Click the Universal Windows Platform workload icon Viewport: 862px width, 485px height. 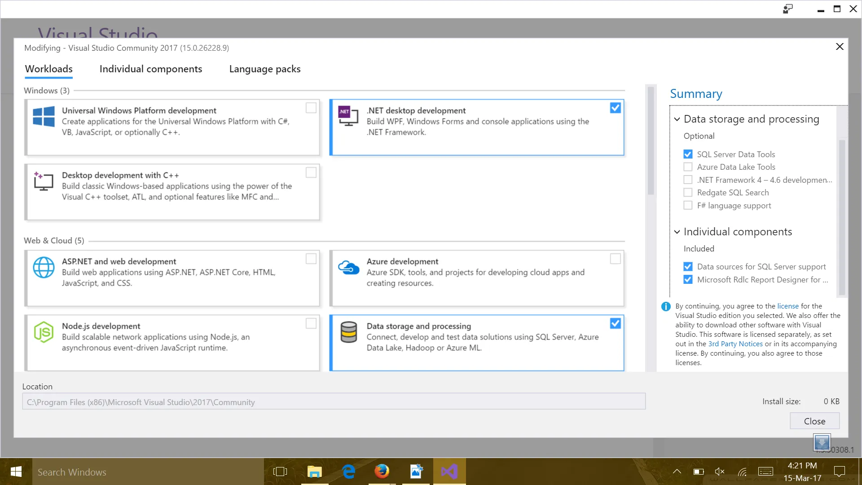[44, 117]
